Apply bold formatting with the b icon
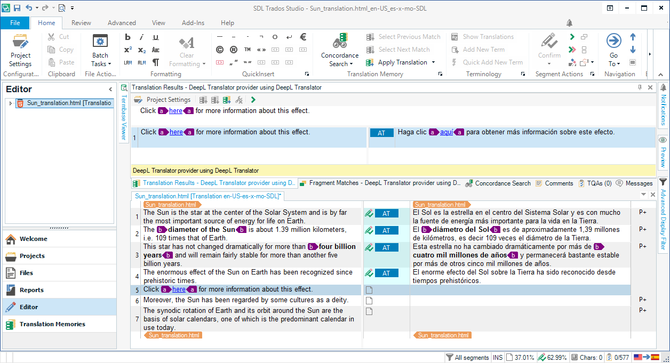 [x=127, y=37]
